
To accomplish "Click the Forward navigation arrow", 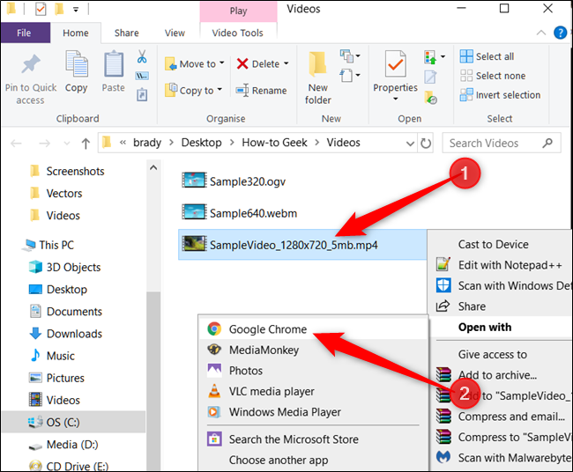I will [45, 143].
